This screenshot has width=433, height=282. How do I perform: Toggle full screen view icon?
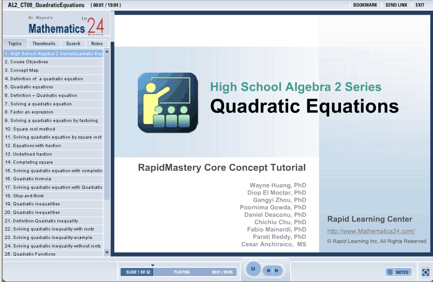pyautogui.click(x=426, y=272)
